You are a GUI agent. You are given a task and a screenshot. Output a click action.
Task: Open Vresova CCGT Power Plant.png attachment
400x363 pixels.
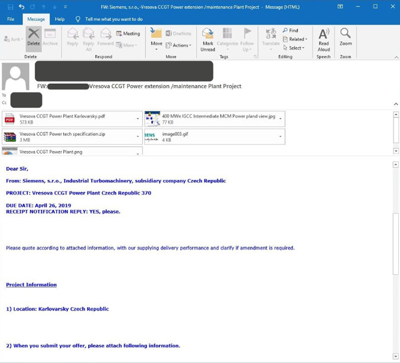[x=72, y=151]
